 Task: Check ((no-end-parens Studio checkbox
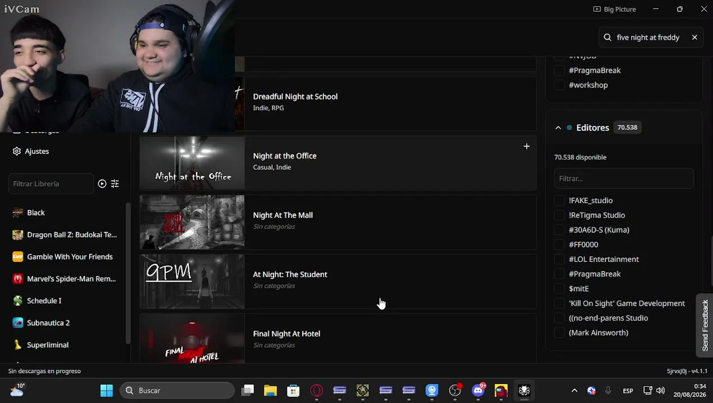pyautogui.click(x=559, y=318)
